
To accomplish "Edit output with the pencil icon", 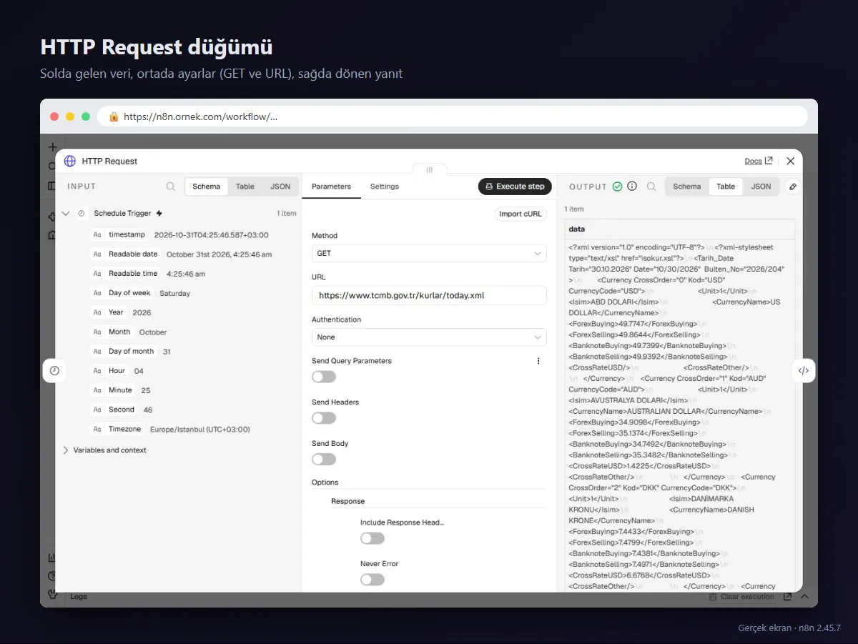I will point(792,187).
